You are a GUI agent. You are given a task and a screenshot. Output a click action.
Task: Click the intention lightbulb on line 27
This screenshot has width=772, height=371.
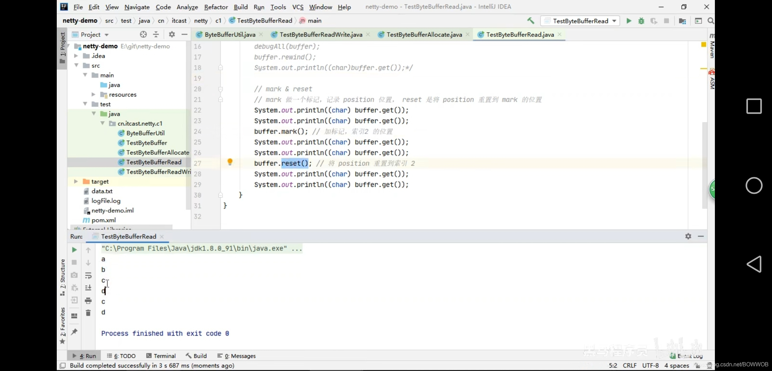click(230, 162)
